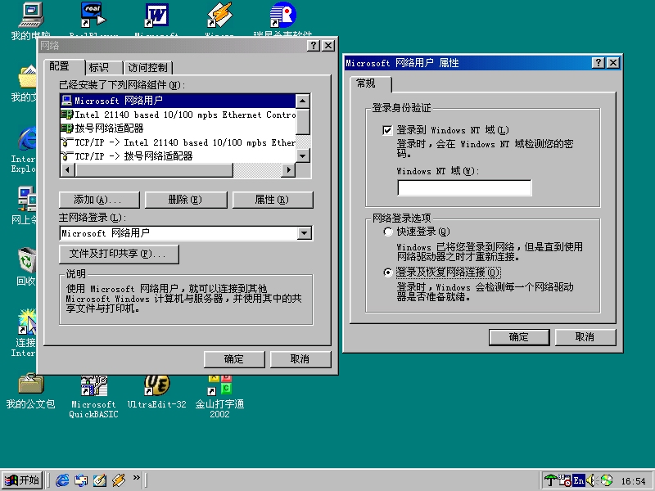655x491 pixels.
Task: Click the 16:54 taskbar clock
Action: tap(633, 481)
